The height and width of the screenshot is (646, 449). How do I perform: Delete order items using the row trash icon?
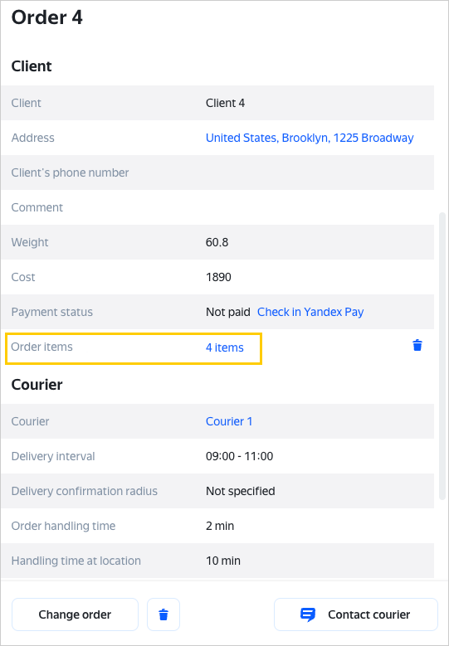coord(417,345)
